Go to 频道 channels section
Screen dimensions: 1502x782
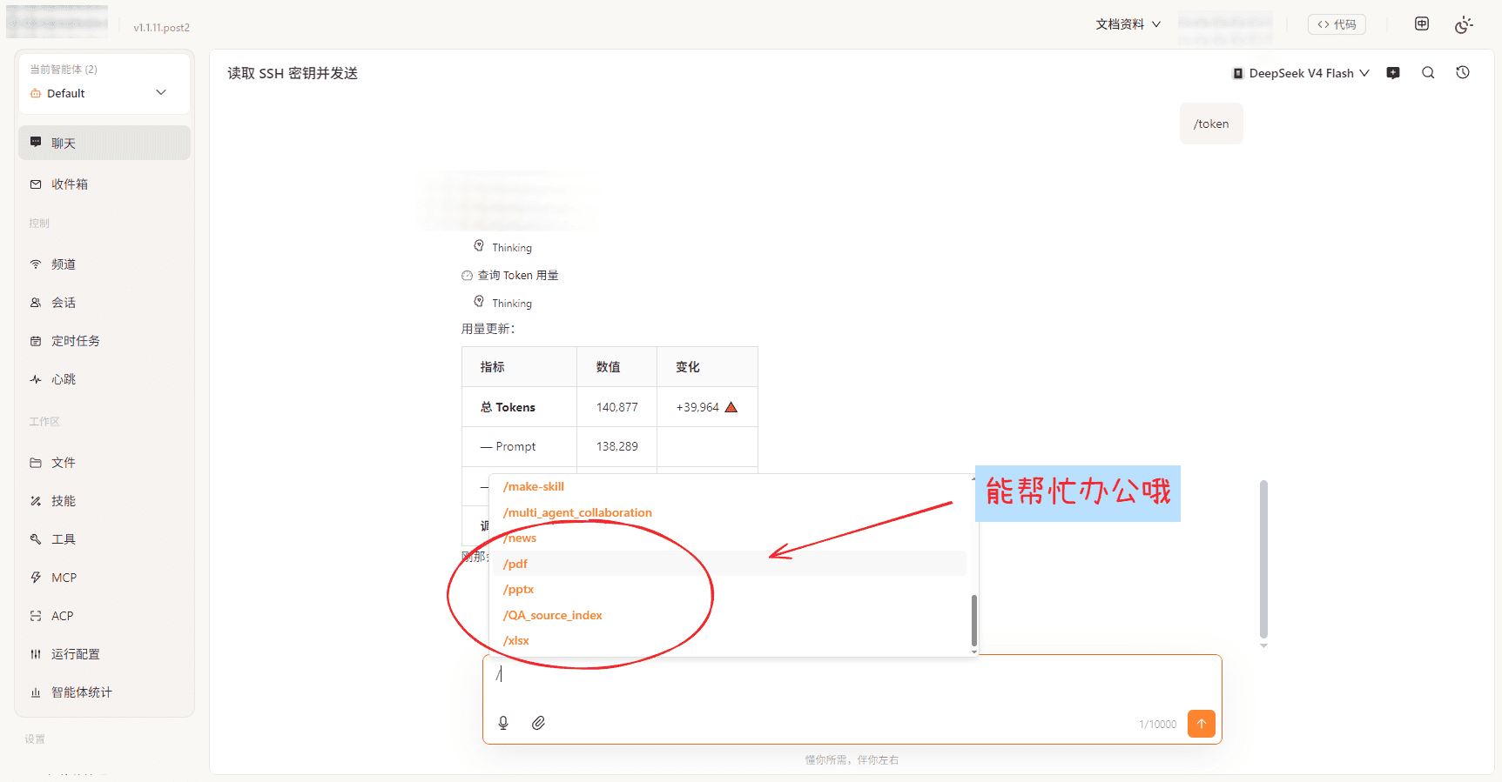point(104,264)
